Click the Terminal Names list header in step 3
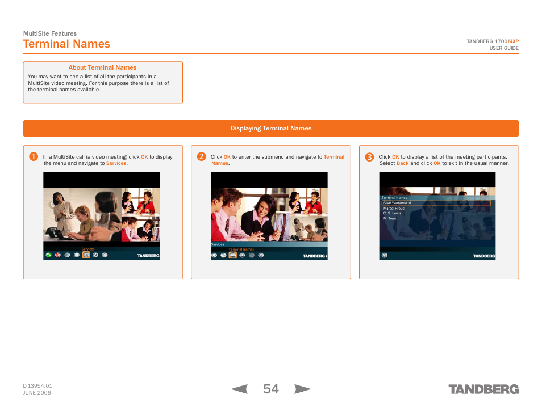Viewport: 542px width, 407px height. point(394,198)
